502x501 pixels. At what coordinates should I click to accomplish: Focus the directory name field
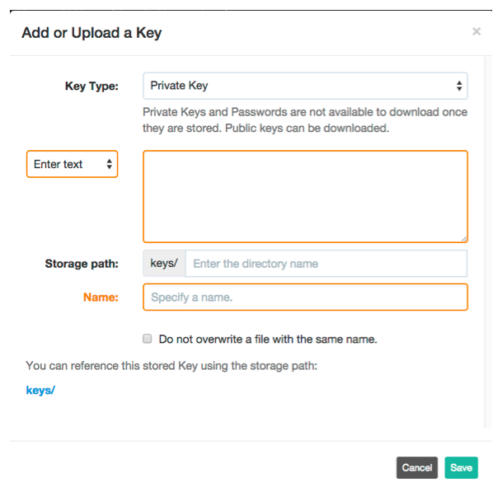click(326, 264)
